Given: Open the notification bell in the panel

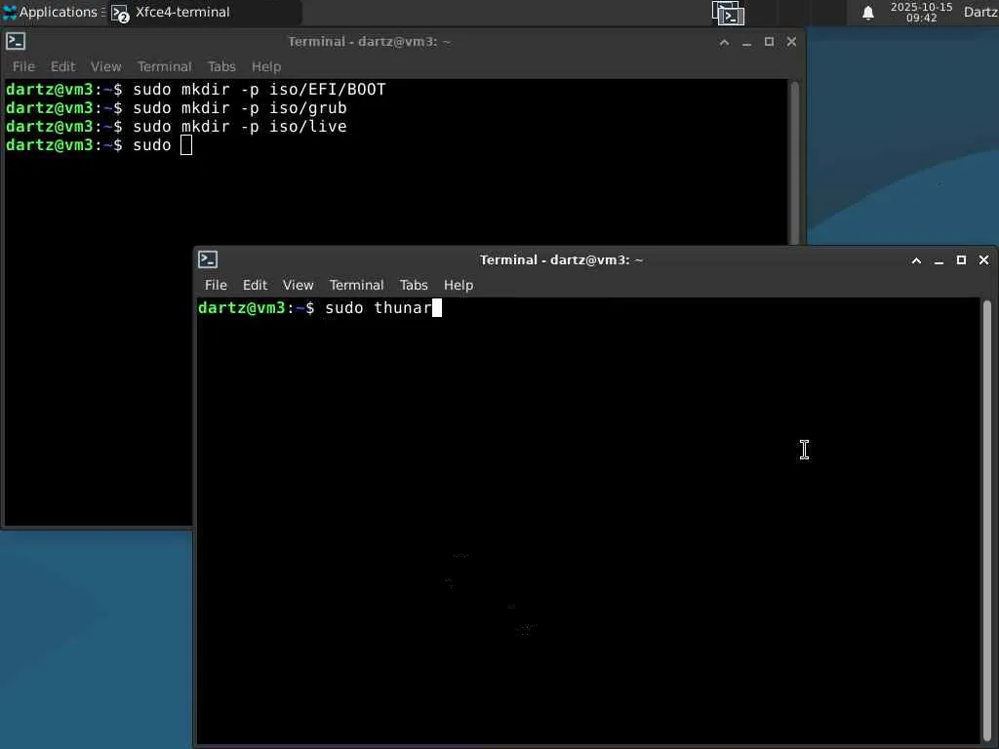Looking at the screenshot, I should pyautogui.click(x=867, y=13).
